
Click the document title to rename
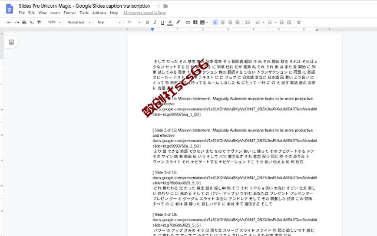click(x=85, y=6)
